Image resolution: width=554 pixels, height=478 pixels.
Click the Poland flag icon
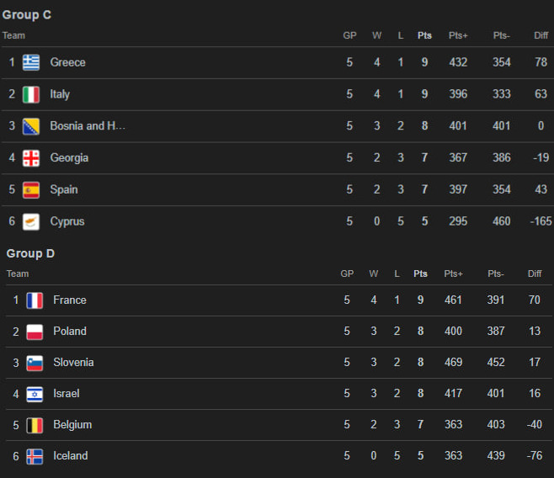click(x=35, y=332)
